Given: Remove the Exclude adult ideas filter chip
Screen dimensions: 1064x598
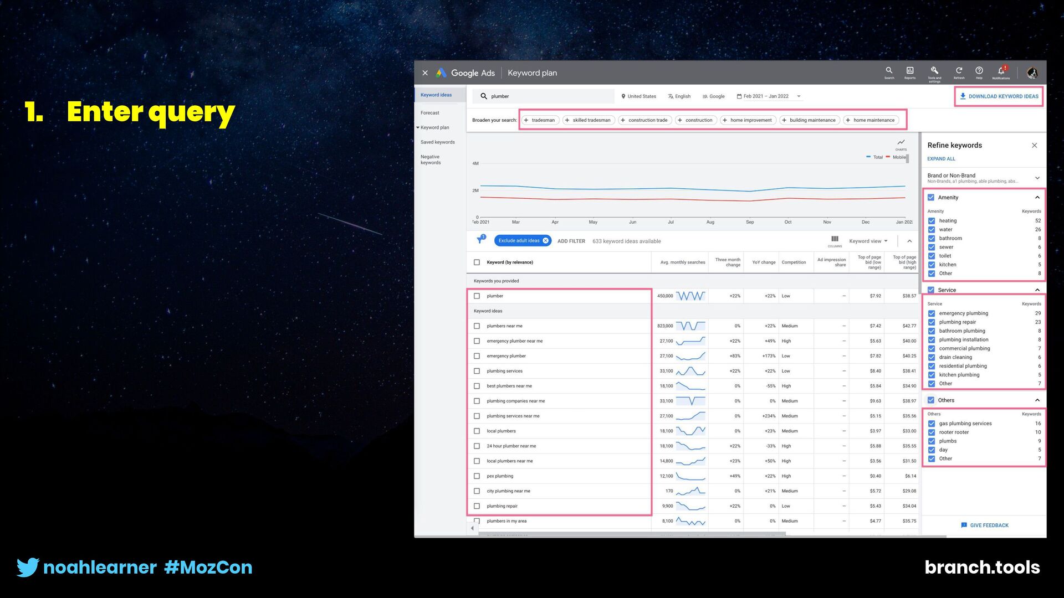Looking at the screenshot, I should coord(545,241).
